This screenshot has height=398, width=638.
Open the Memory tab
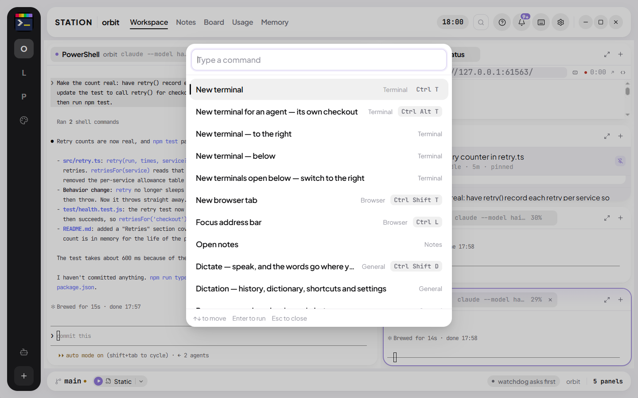(275, 22)
